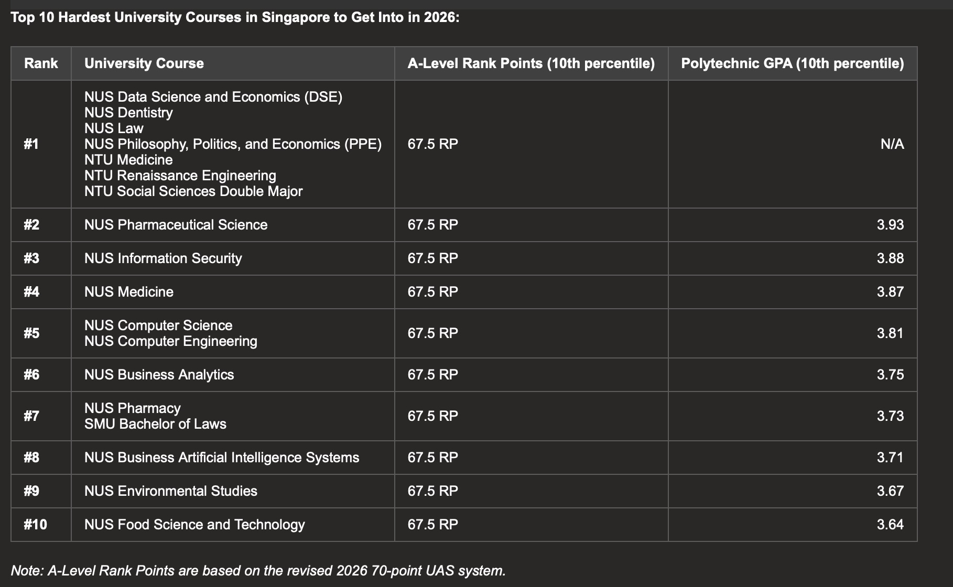Select SMU Bachelor of Laws entry
Screen dimensions: 953x587
coord(155,424)
